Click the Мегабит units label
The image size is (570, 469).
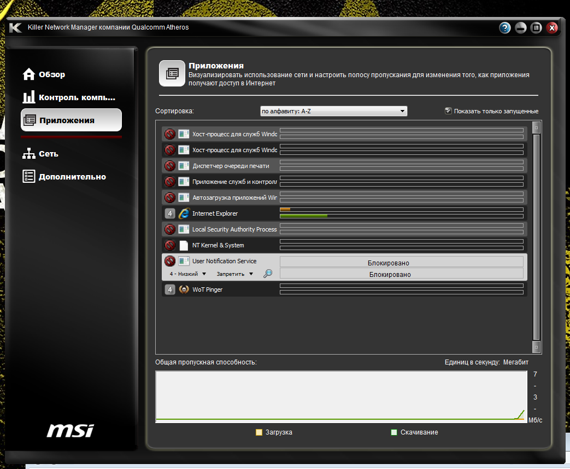click(x=515, y=362)
